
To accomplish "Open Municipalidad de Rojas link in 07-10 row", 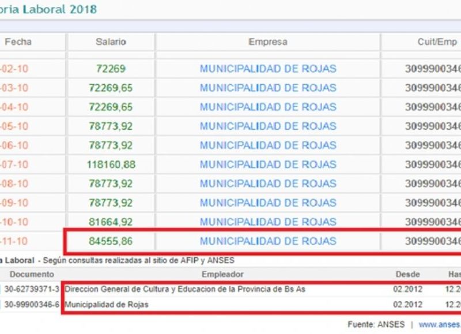I will point(268,164).
